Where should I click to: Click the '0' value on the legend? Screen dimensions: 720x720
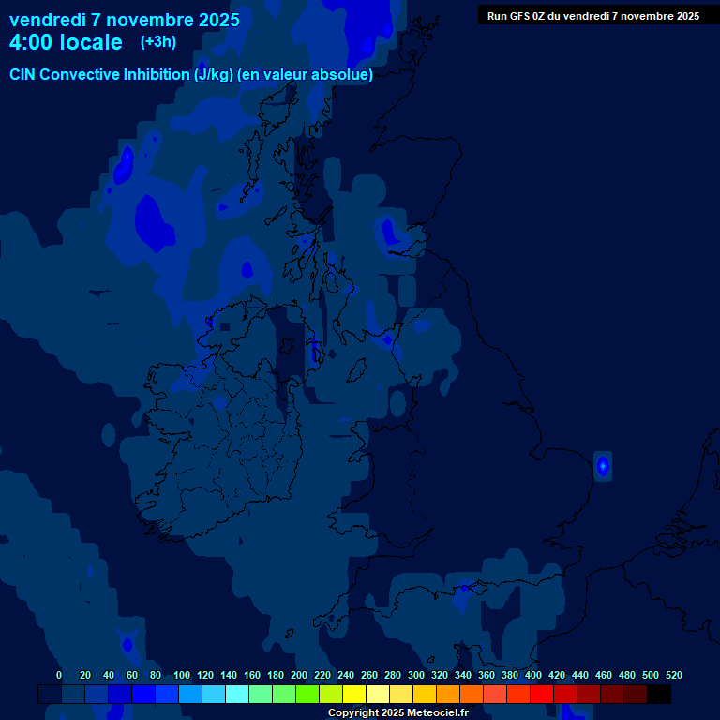(x=59, y=675)
